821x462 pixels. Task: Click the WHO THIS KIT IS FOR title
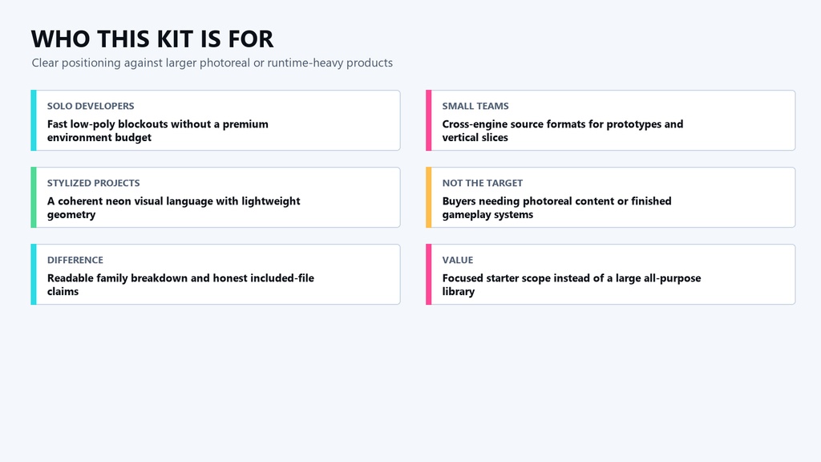[x=152, y=38]
